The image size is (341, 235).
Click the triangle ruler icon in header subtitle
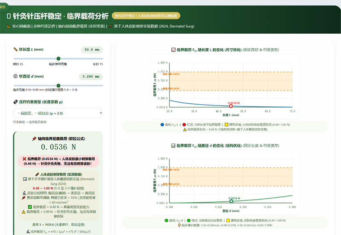(9, 26)
